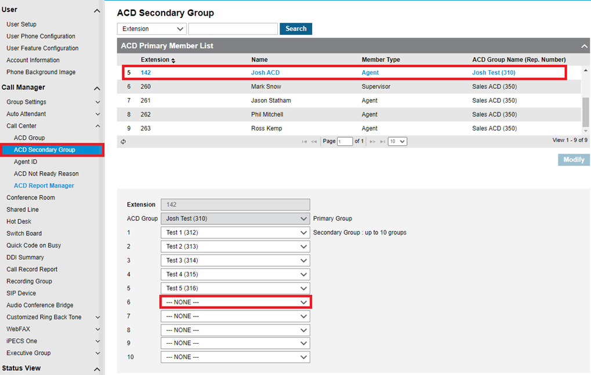591x375 pixels.
Task: Open the Test 1 (312) secondary group dropdown
Action: click(235, 232)
